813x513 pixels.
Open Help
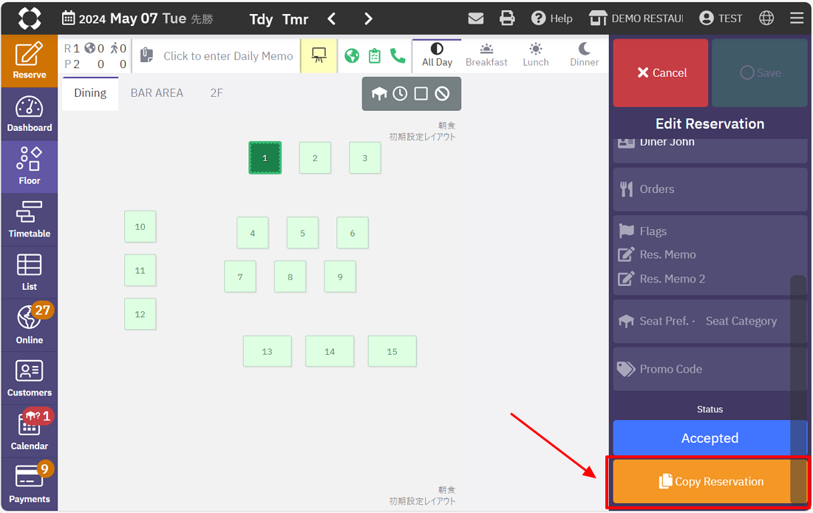pos(551,18)
